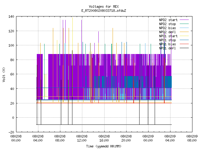Click the purple NPD2 start legend line
Image resolution: width=198 pixels, height=149 pixels.
click(x=184, y=20)
